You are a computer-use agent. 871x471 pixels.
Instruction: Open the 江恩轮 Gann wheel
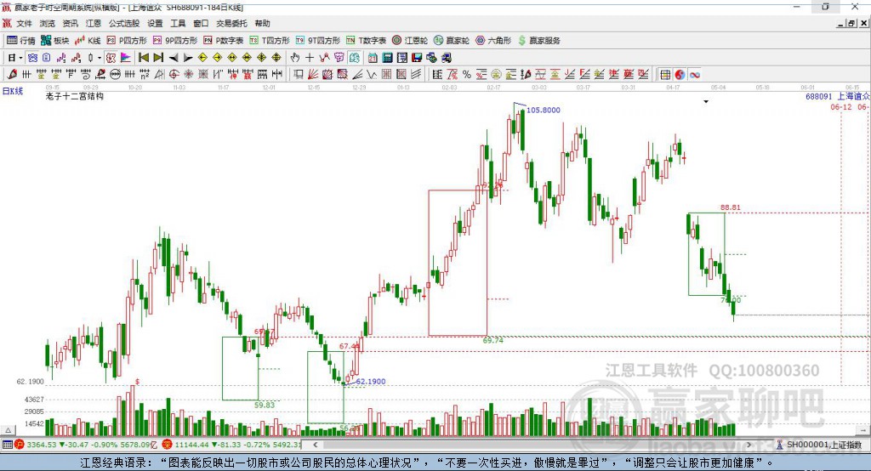tap(410, 41)
